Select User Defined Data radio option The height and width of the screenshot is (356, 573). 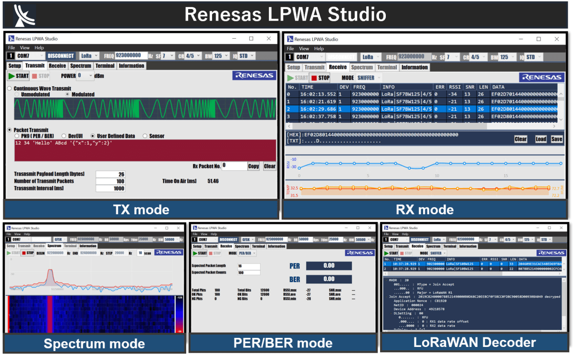coord(93,136)
